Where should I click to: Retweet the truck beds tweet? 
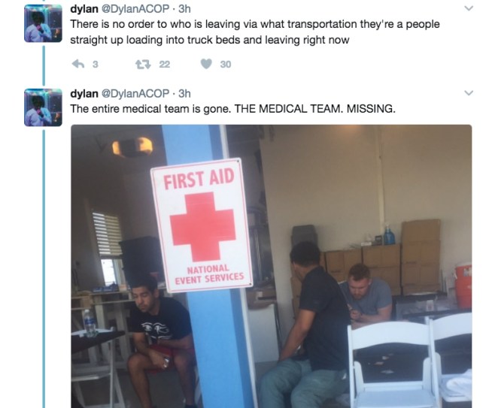point(143,65)
